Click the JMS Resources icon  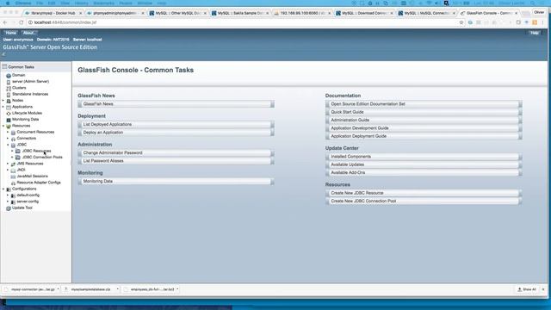pos(13,164)
